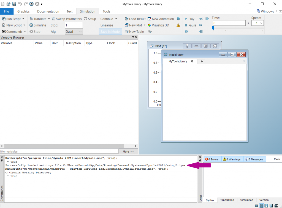This screenshot has height=208, width=282.
Task: Click Visualize 3D
Action: coord(158,25)
